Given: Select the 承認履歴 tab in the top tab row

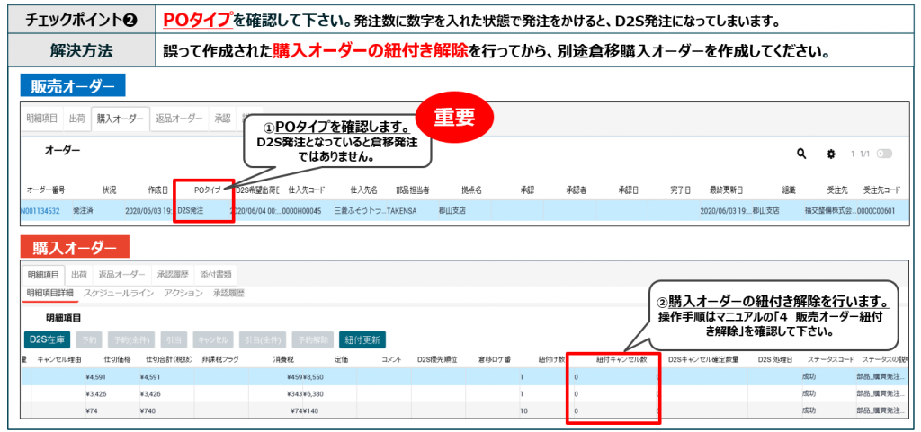Looking at the screenshot, I should tap(171, 274).
